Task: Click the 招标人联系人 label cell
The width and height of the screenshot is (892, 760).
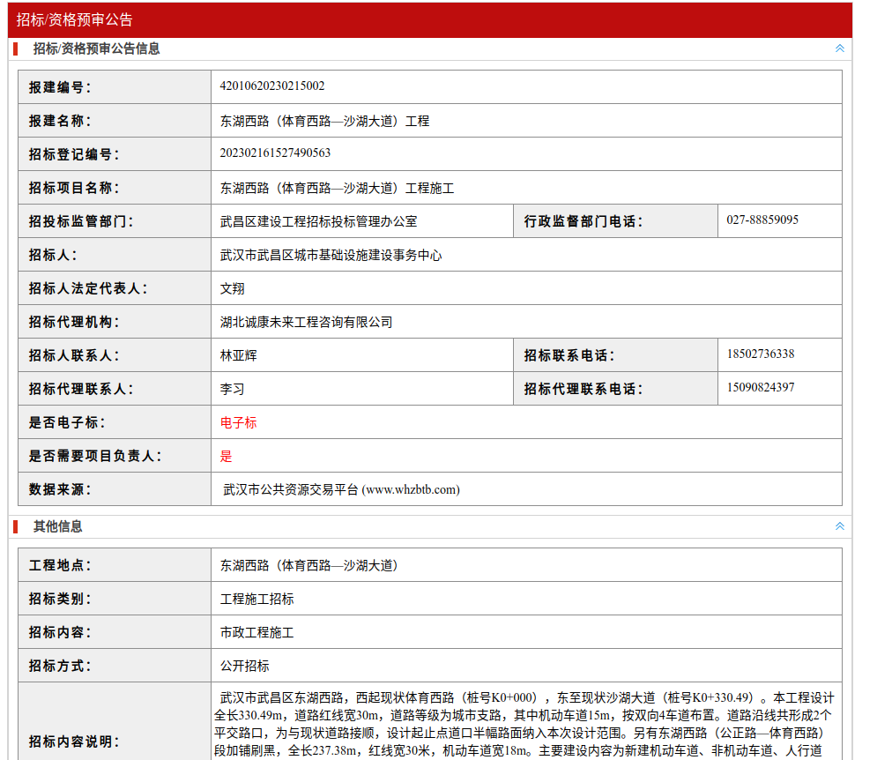Action: pyautogui.click(x=115, y=355)
